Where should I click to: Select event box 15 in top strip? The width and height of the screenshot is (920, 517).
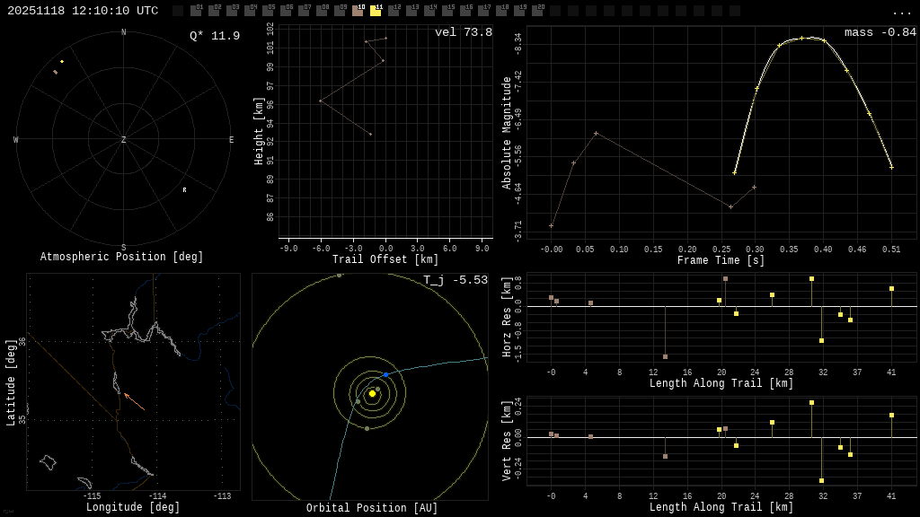(x=447, y=11)
